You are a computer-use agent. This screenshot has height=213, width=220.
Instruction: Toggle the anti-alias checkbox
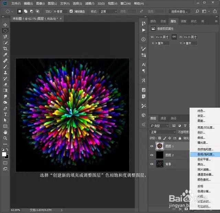tap(71, 11)
